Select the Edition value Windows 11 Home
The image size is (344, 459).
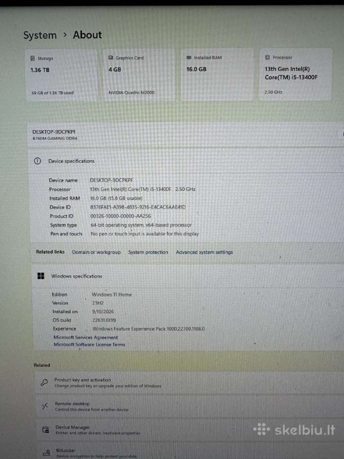(x=112, y=294)
